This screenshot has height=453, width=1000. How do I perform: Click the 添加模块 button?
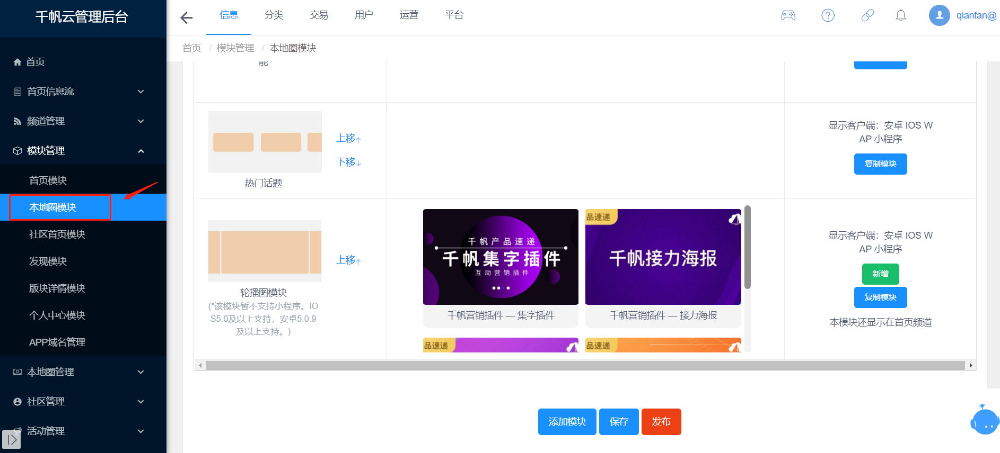point(567,422)
